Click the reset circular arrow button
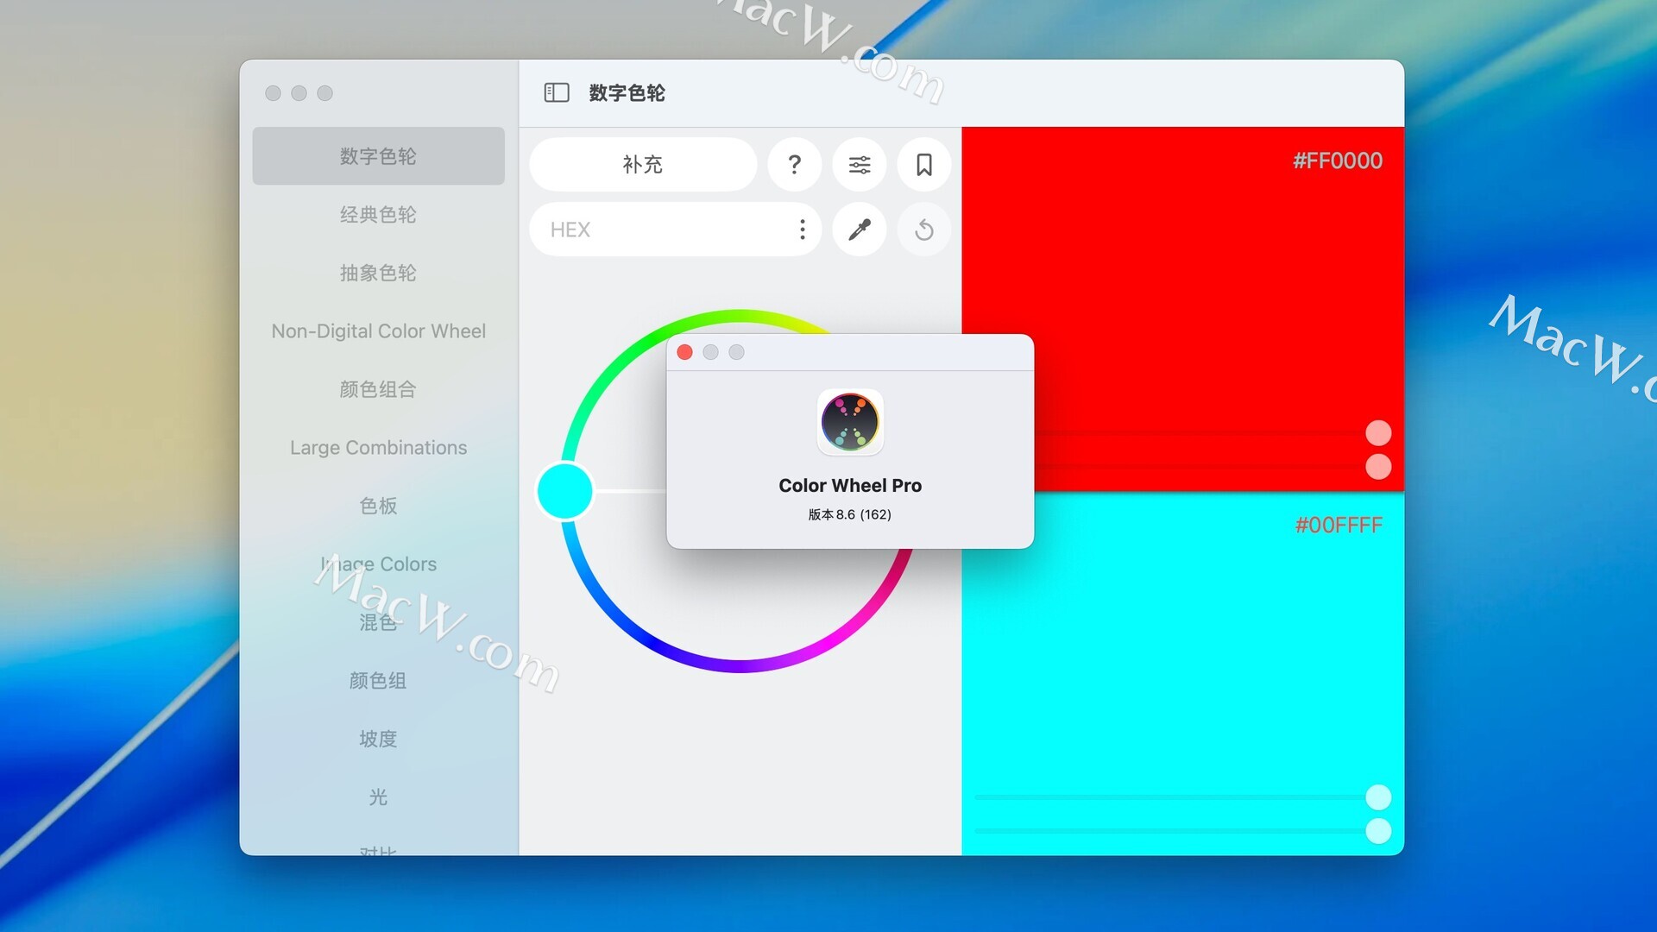The height and width of the screenshot is (932, 1657). coord(924,230)
